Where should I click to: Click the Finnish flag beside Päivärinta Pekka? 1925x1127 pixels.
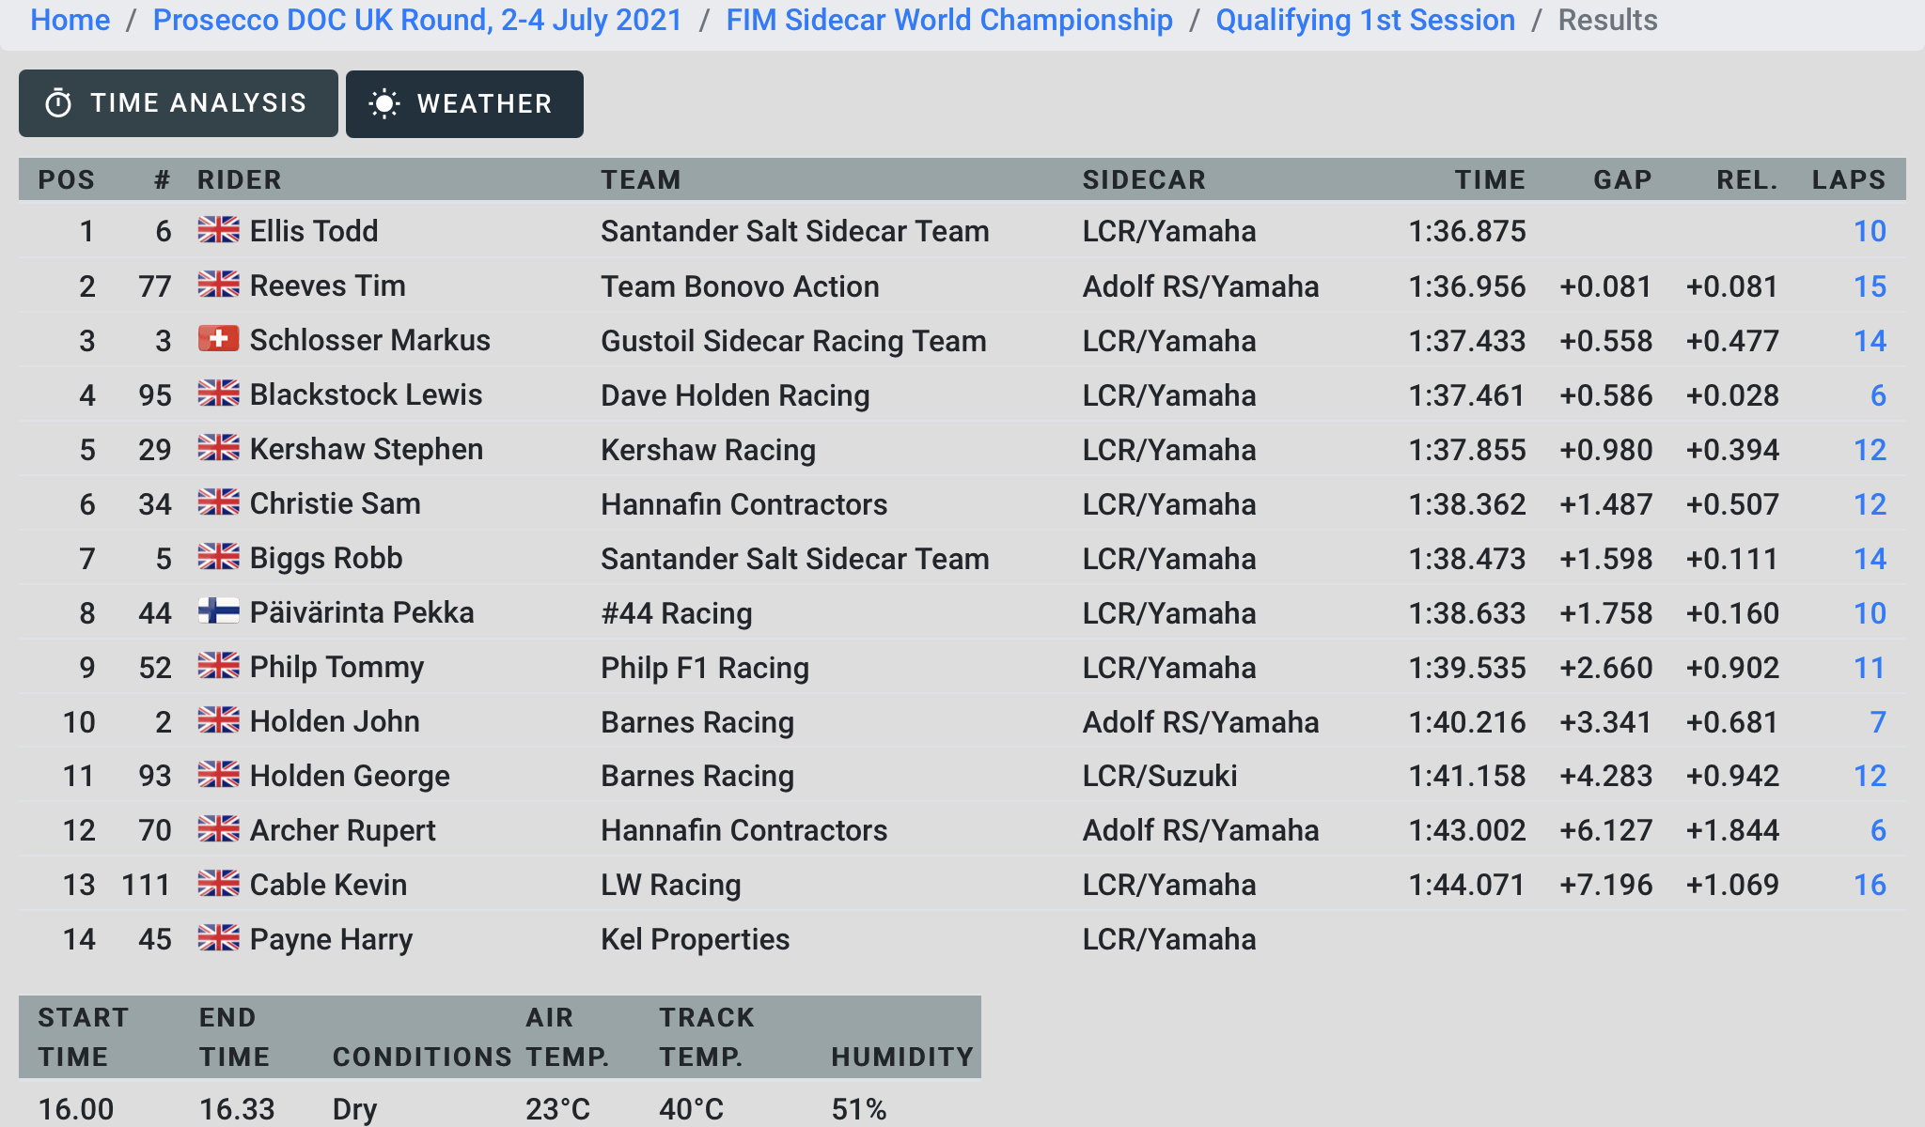tap(219, 611)
